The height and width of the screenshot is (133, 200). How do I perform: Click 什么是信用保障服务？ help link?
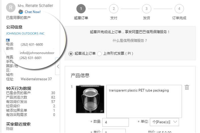tap(130, 41)
